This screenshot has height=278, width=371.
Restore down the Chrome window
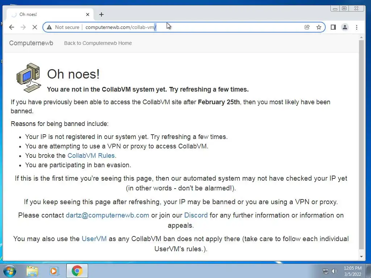[x=344, y=9]
